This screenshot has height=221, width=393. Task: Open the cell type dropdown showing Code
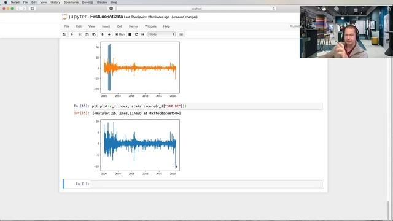tap(161, 34)
